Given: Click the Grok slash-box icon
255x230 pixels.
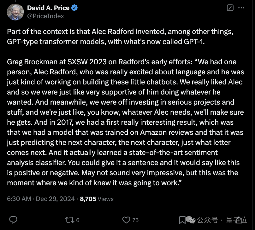Looking at the screenshot, I should pyautogui.click(x=230, y=8).
